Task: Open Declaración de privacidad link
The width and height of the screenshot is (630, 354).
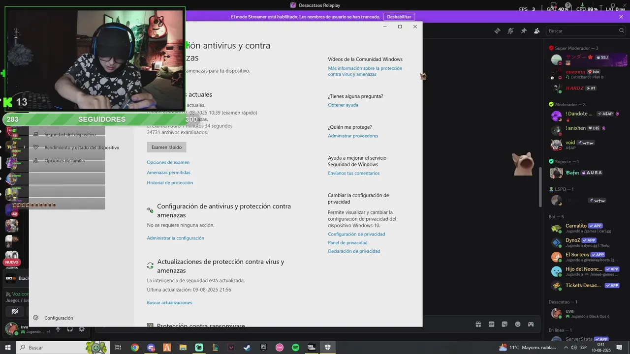Action: click(354, 251)
